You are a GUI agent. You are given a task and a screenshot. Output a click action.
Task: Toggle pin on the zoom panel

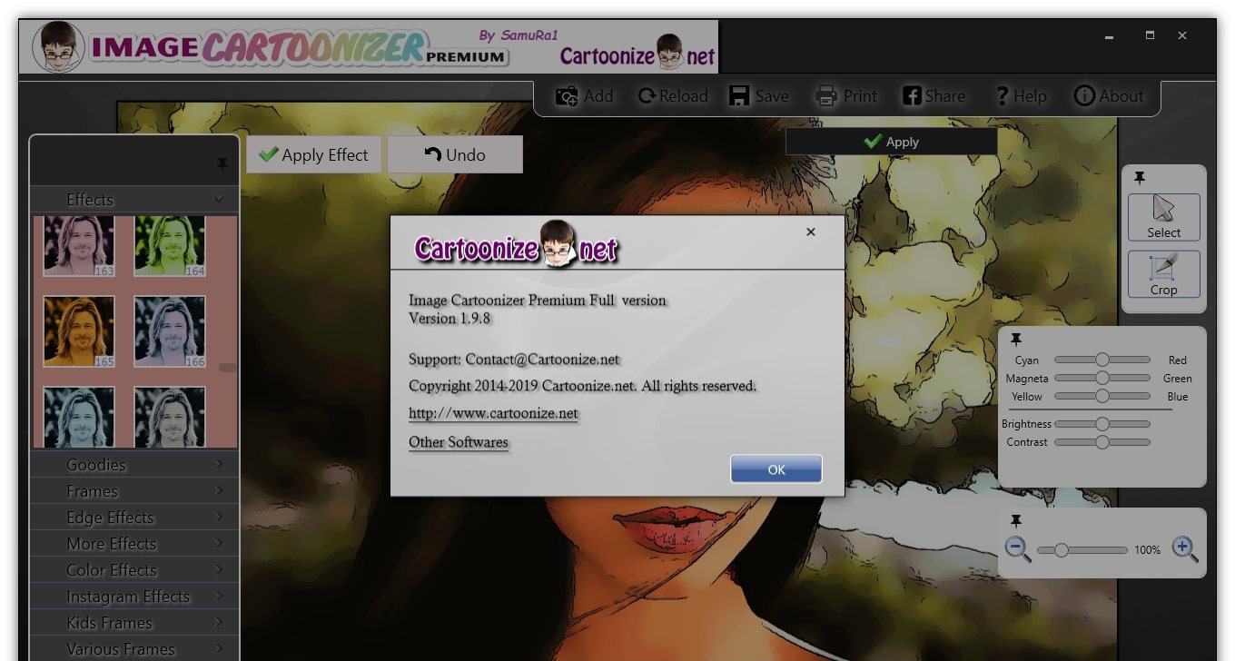(x=1016, y=521)
